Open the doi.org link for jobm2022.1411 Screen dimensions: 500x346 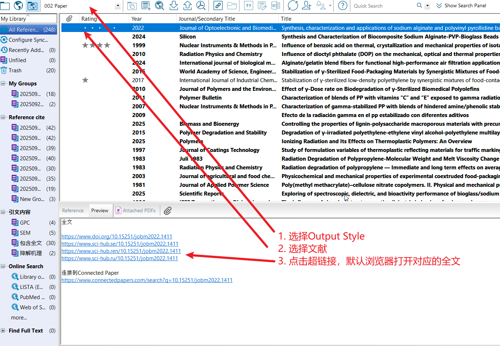click(x=117, y=237)
